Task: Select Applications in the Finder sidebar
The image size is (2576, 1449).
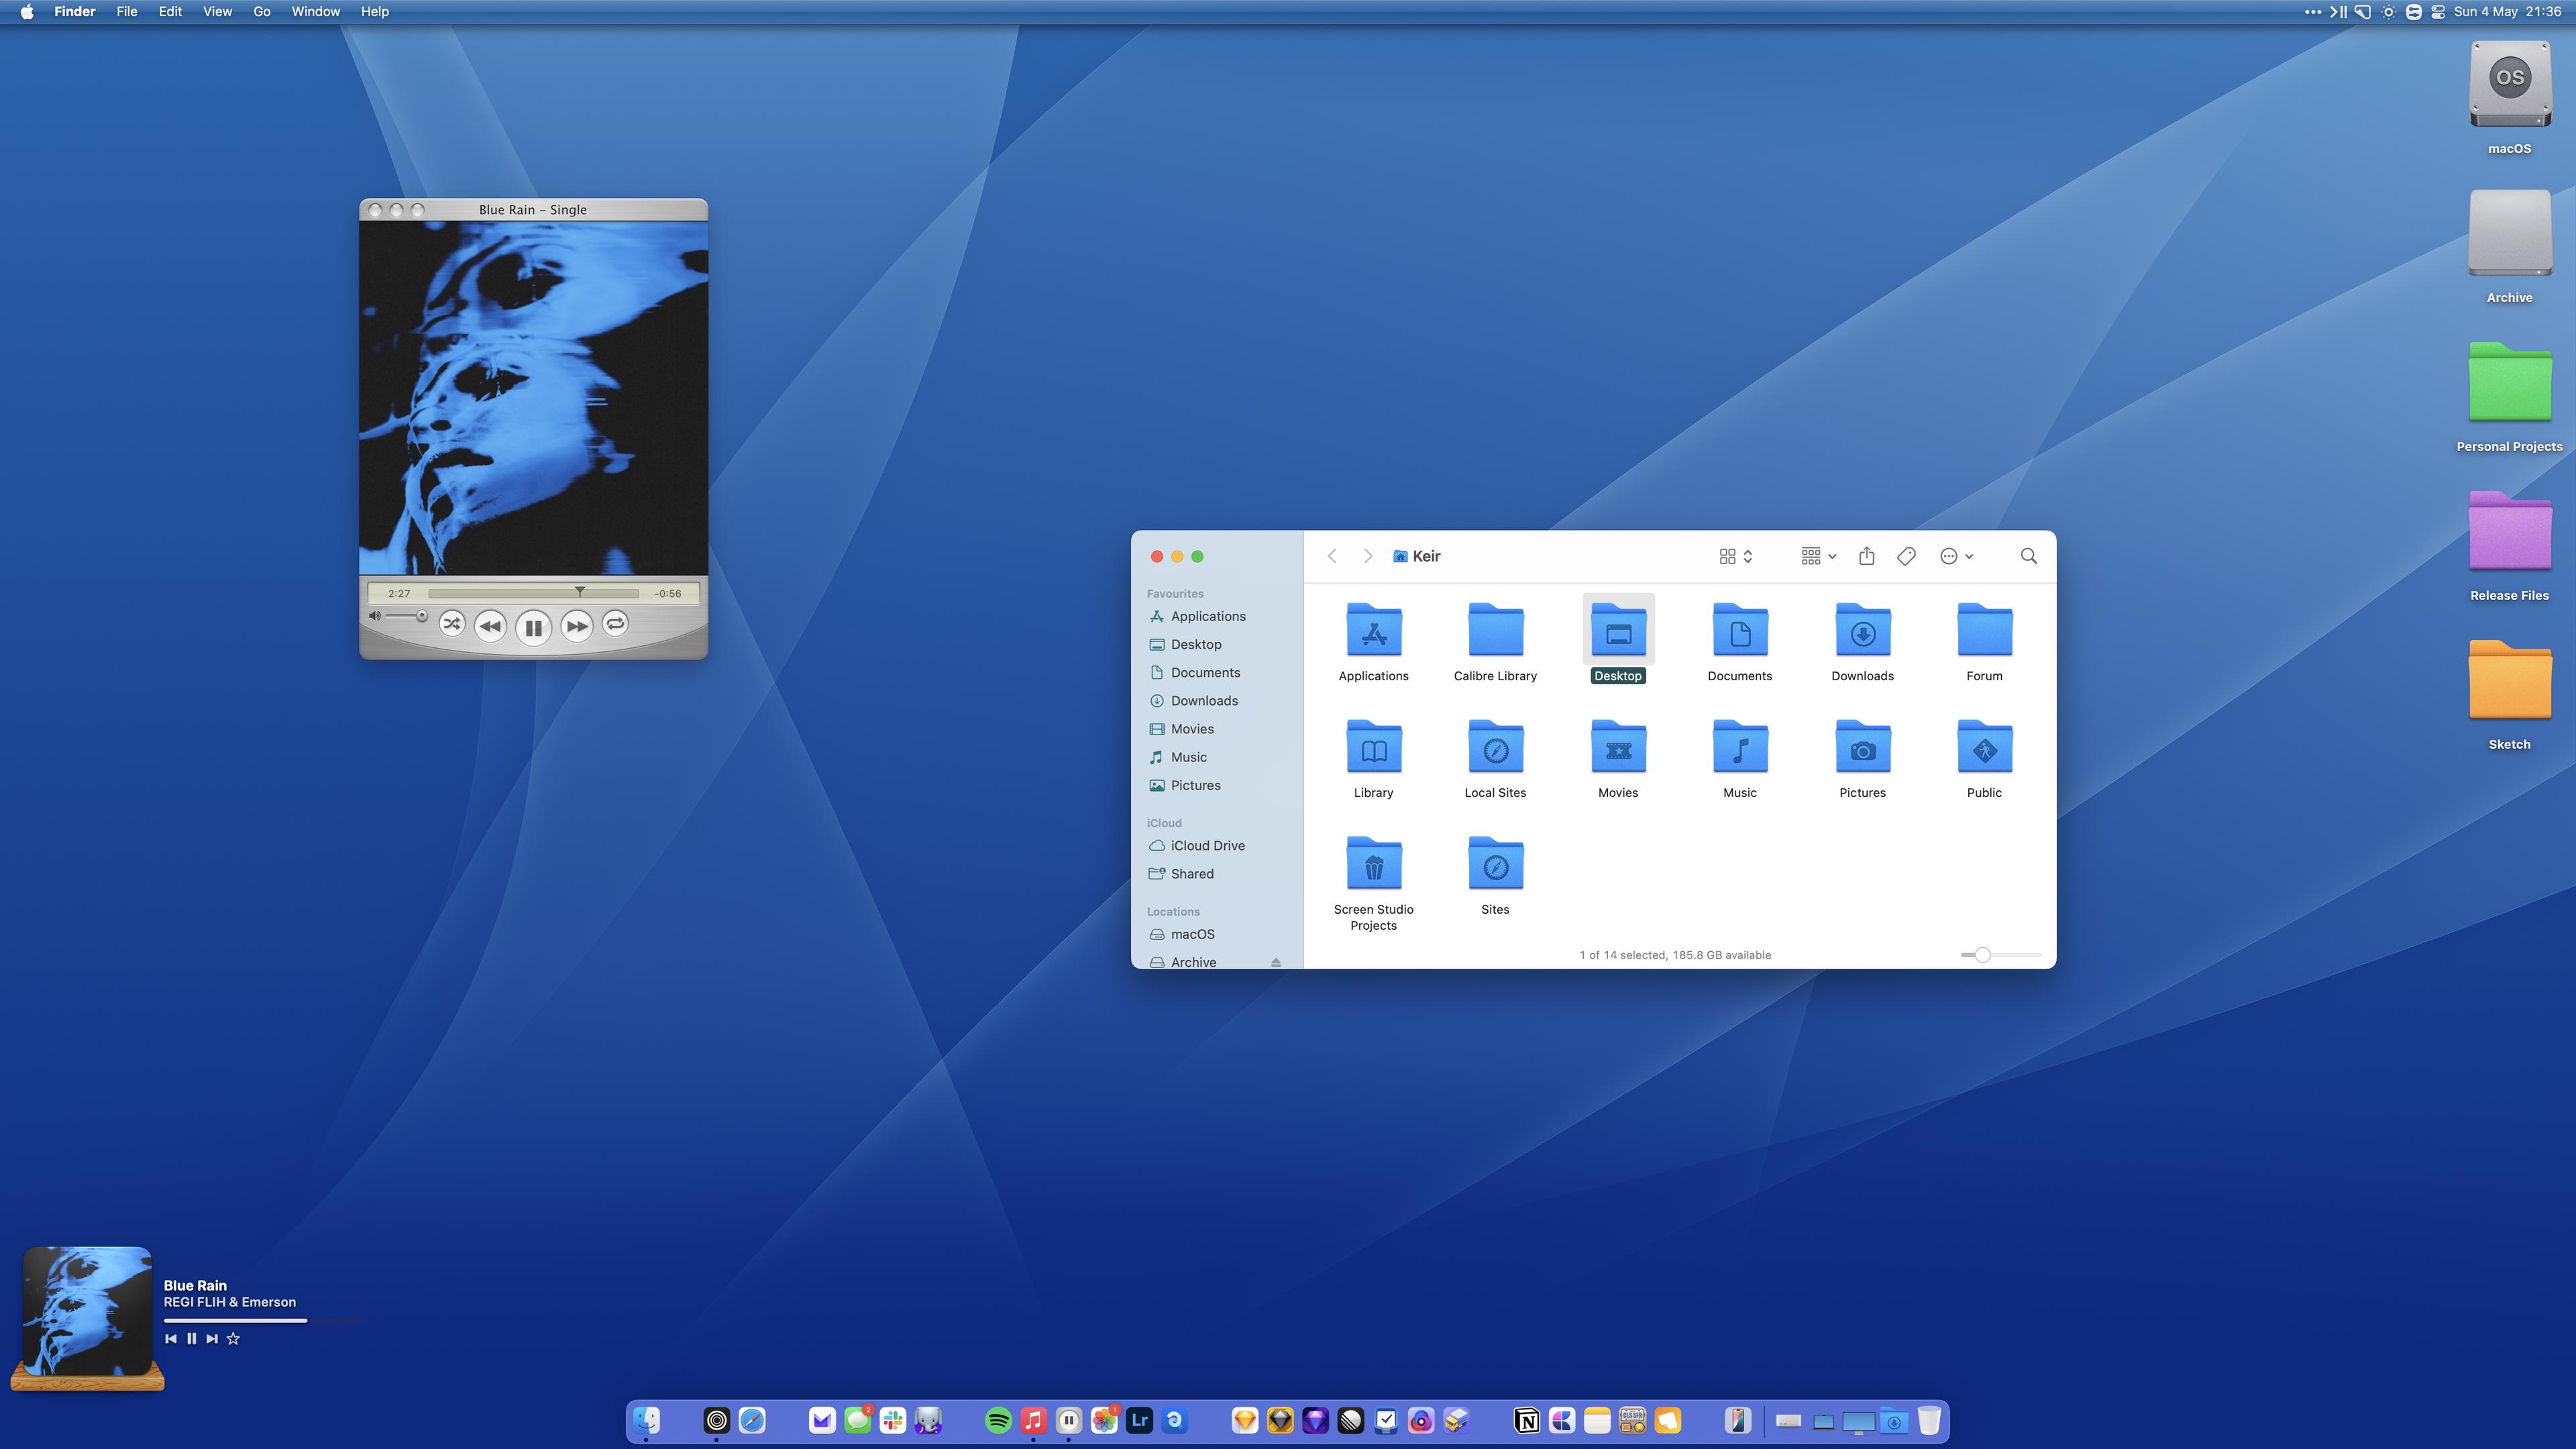Action: 1208,616
